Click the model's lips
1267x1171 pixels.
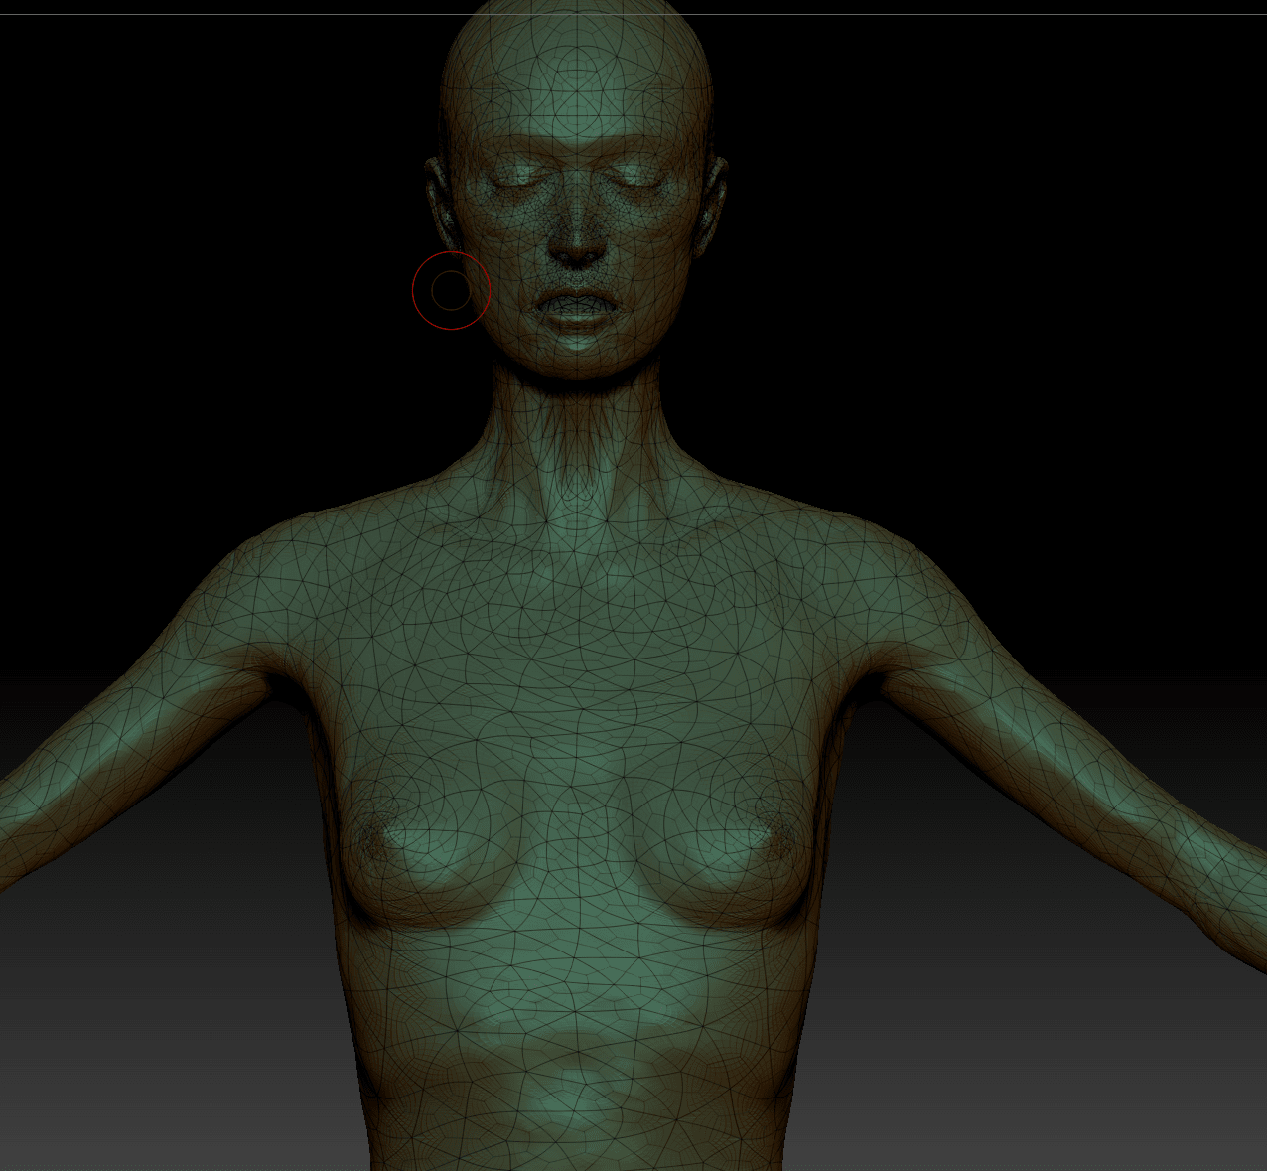click(574, 308)
